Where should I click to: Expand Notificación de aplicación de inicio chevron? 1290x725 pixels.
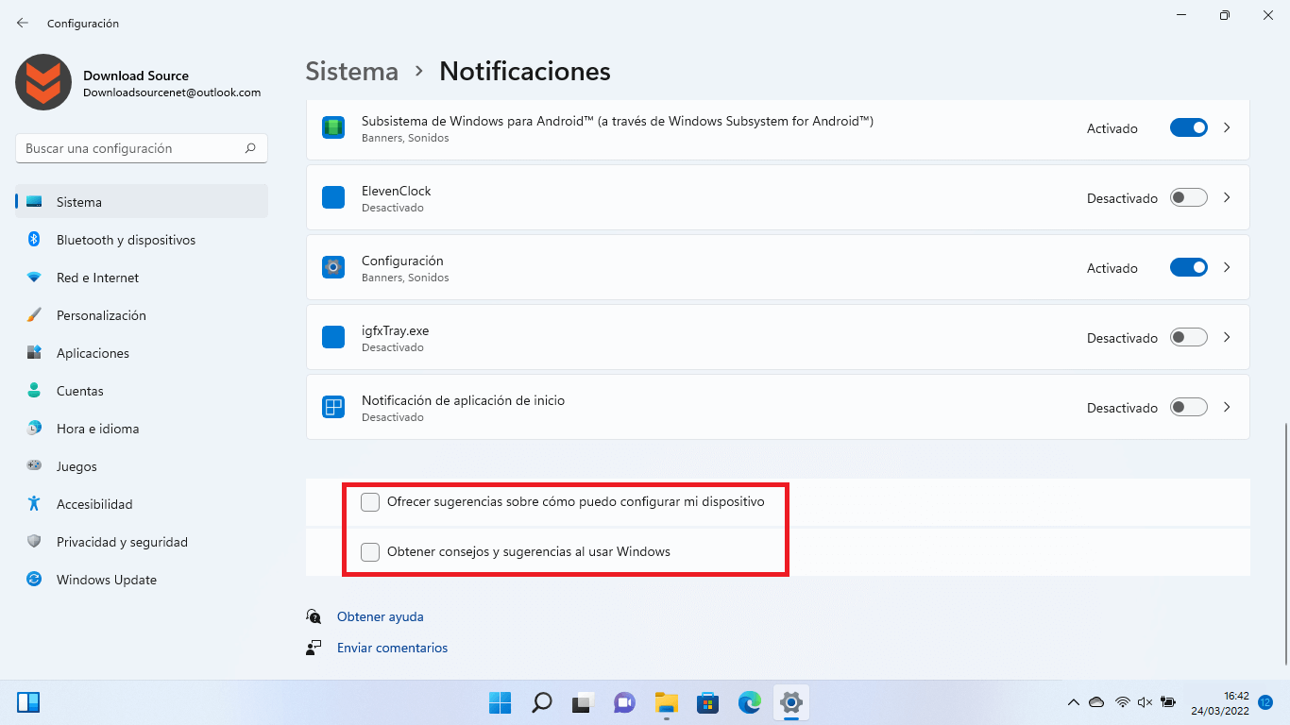point(1227,407)
